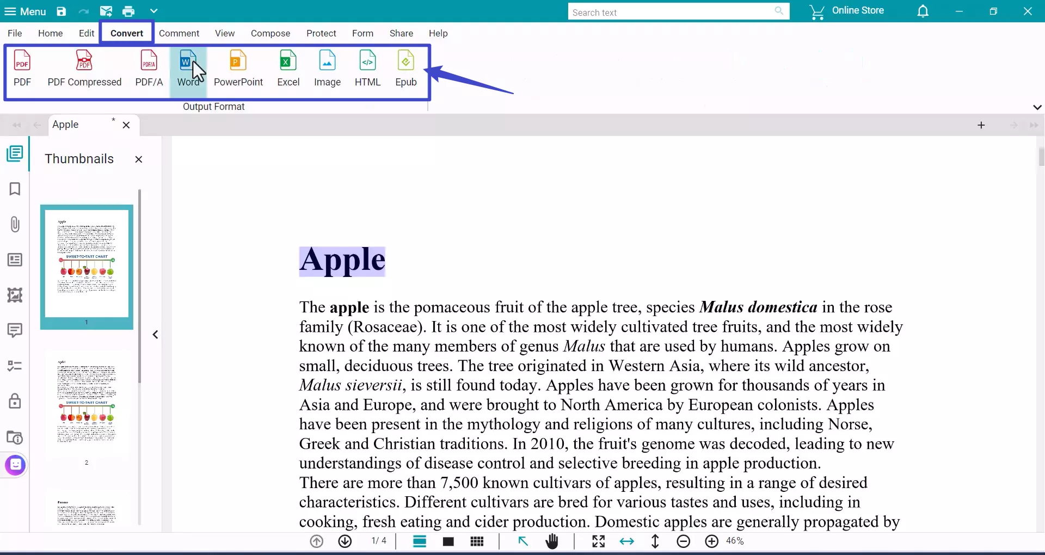Open the document security panel

pyautogui.click(x=15, y=401)
